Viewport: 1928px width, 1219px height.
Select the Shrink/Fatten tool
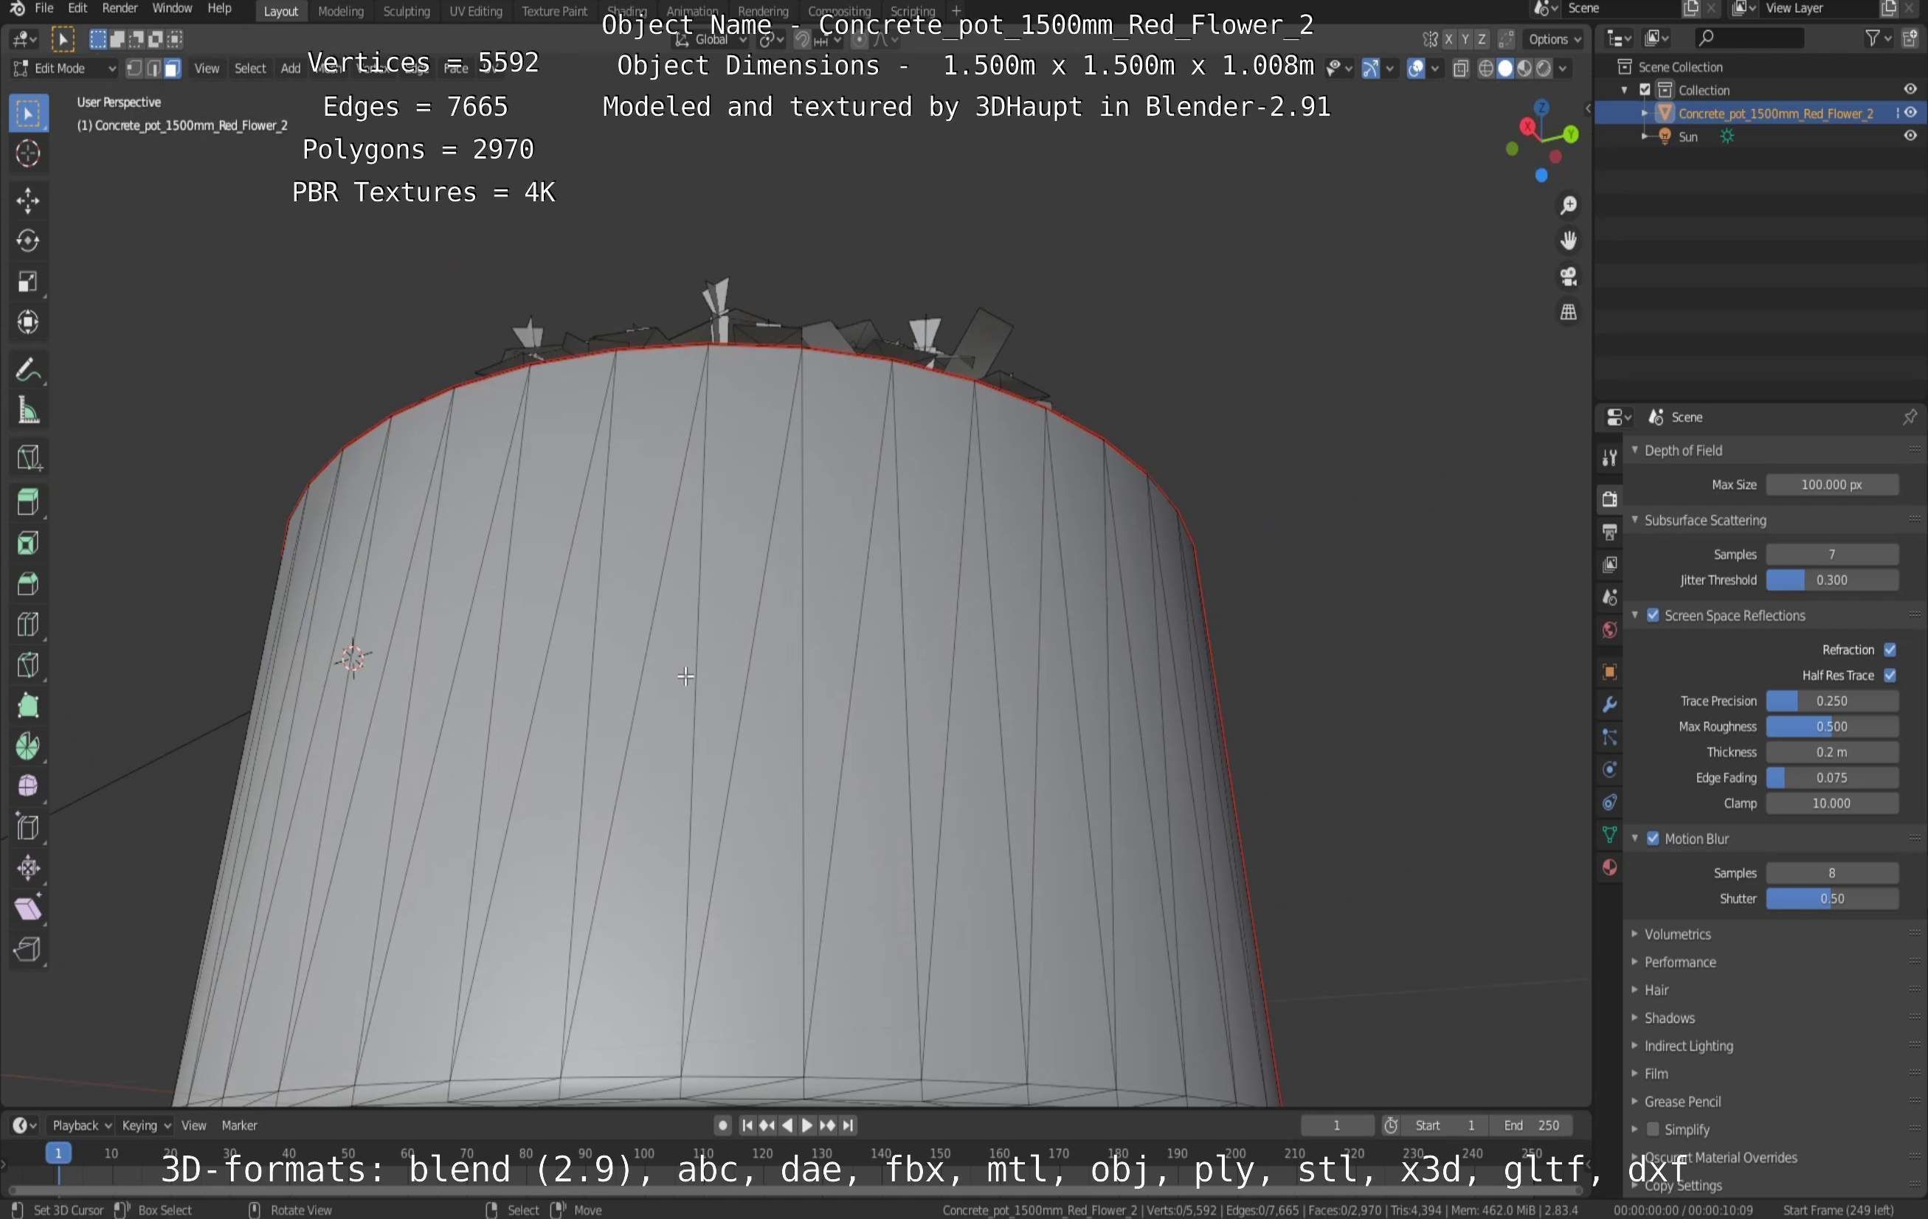coord(28,869)
